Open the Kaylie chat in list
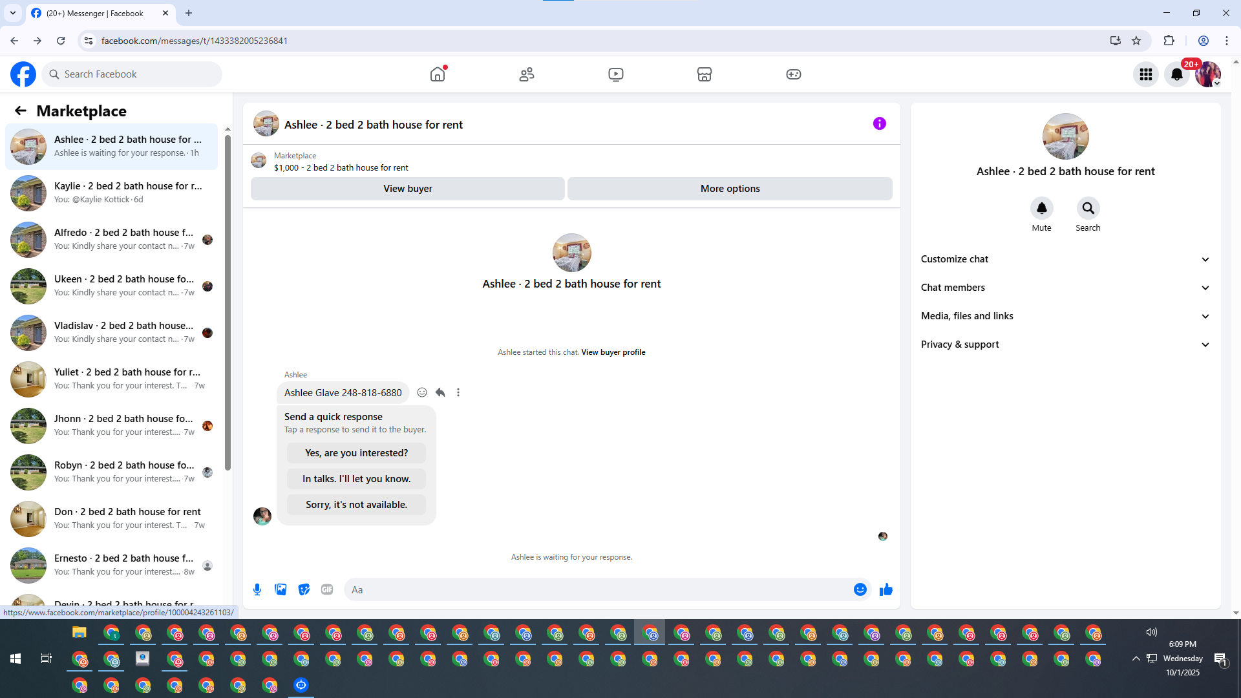The width and height of the screenshot is (1241, 698). pos(112,193)
